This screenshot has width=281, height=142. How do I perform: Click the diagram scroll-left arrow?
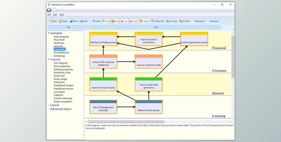87,122
